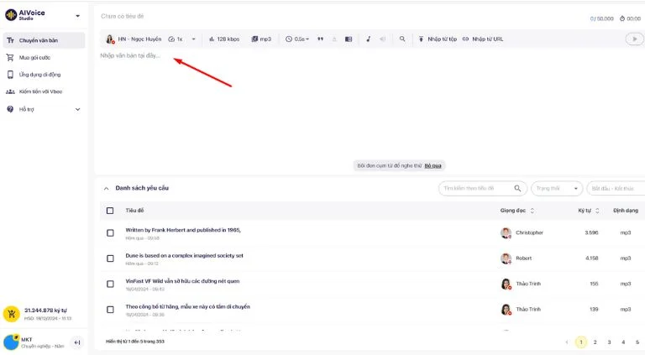The image size is (645, 355).
Task: Click the character count 3.596
Action: tap(591, 232)
